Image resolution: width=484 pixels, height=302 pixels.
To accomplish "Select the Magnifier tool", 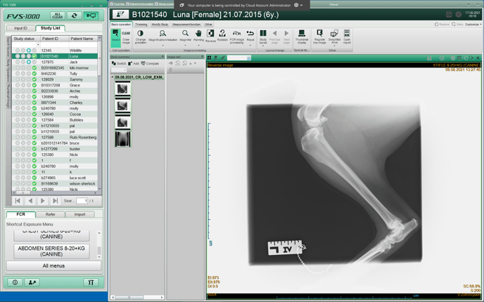I will click(185, 35).
